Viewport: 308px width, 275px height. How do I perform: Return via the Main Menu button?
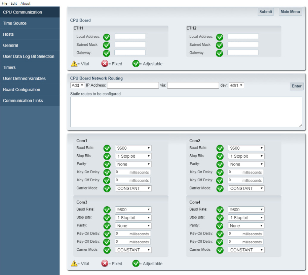point(290,12)
